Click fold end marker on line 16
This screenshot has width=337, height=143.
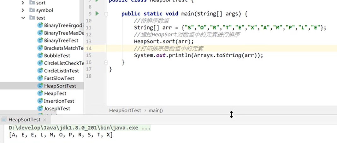tap(106, 62)
